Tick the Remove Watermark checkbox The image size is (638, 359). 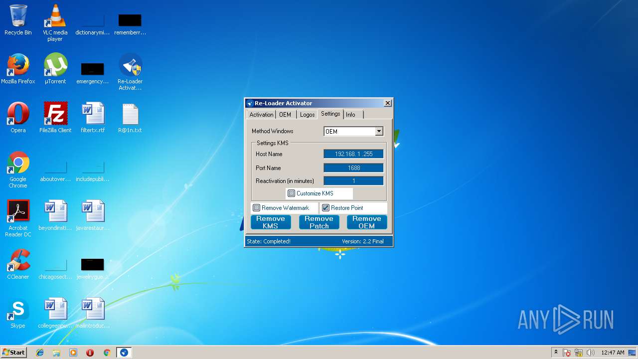click(x=257, y=208)
